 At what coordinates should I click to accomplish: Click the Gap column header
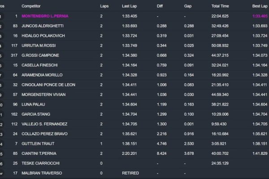tap(188, 7)
